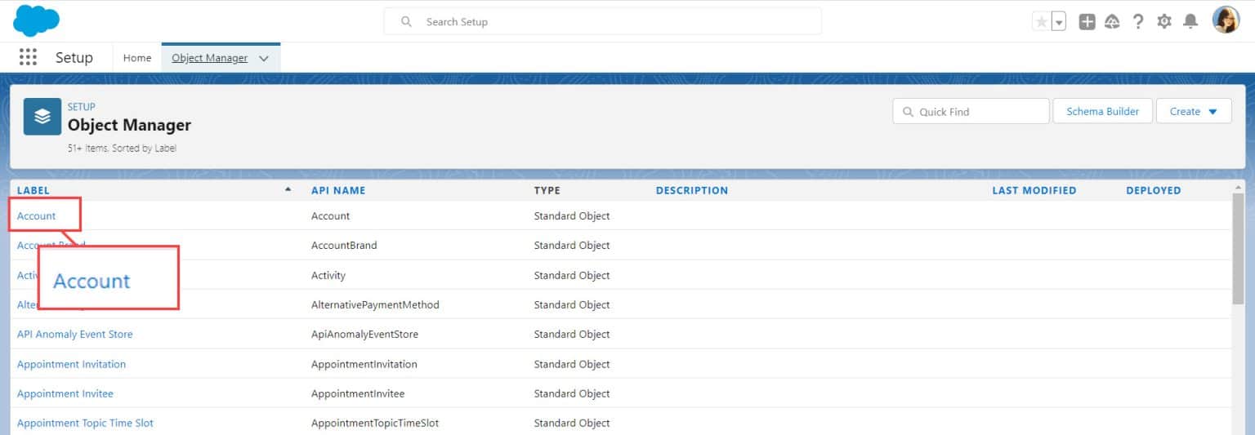Open the Salesforce Help question mark icon
The width and height of the screenshot is (1255, 435).
(1138, 22)
